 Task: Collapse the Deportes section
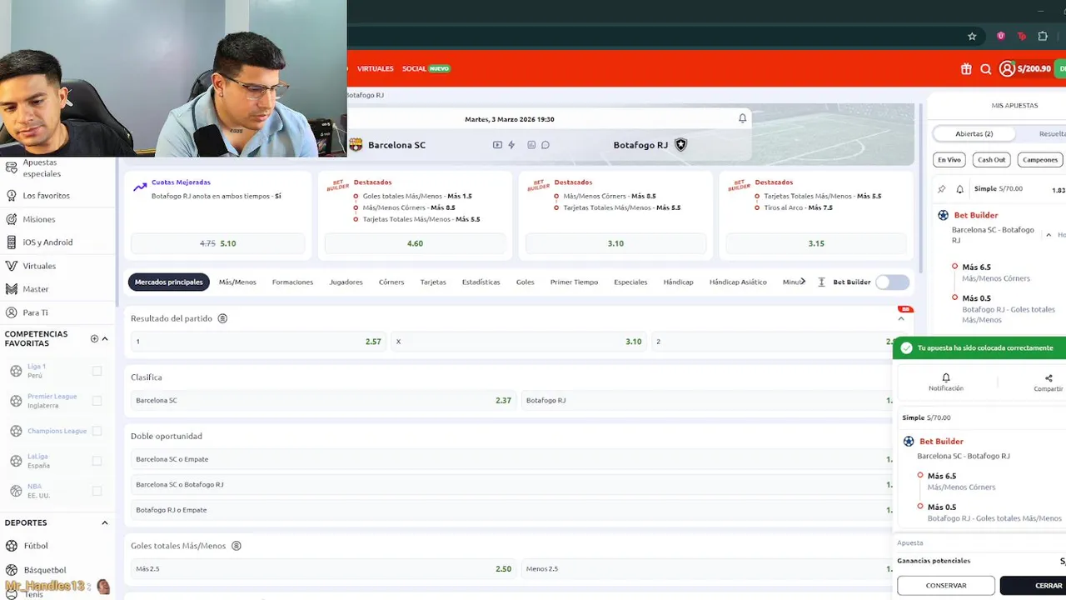point(105,523)
